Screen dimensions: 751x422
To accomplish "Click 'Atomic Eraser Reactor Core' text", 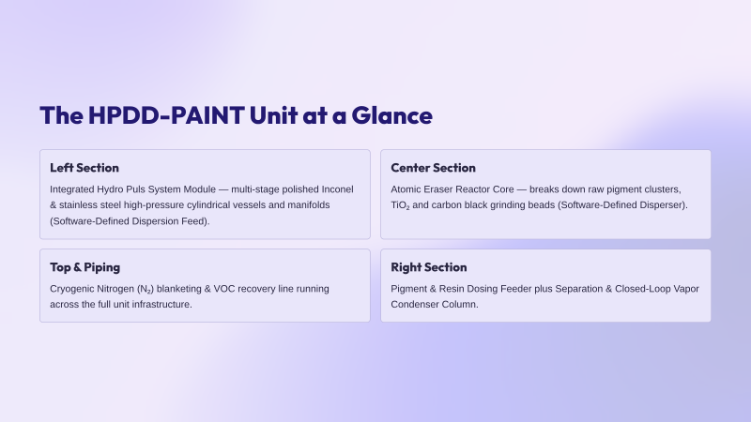I will (x=452, y=189).
